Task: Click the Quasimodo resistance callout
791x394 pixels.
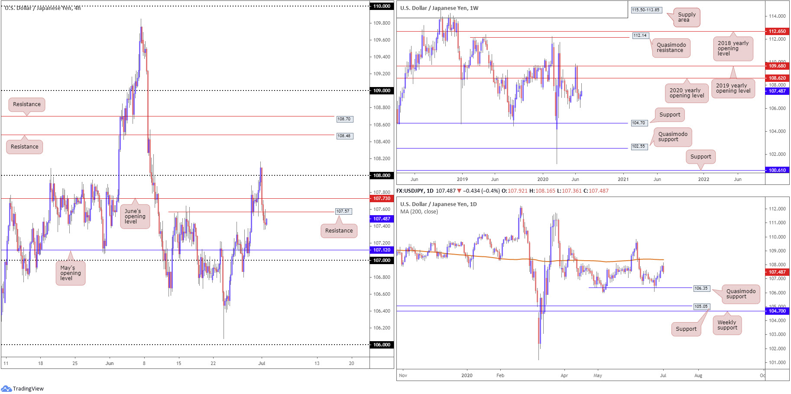Action: tap(671, 48)
